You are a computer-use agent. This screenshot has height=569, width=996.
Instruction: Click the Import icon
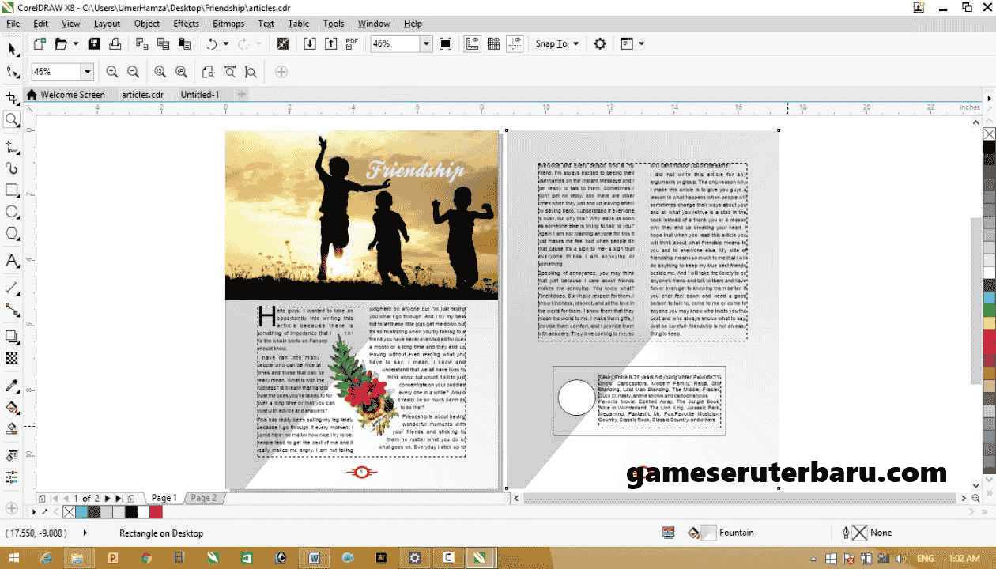click(310, 43)
